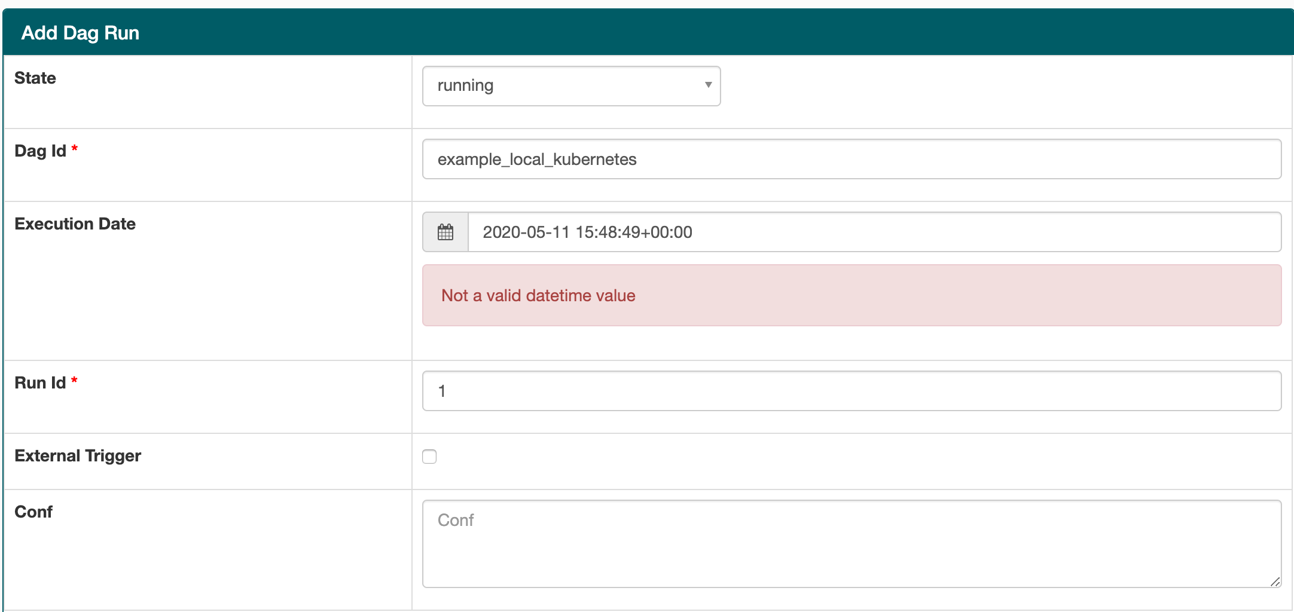Open the calendar date picker icon
Screen dimensions: 1294x612
coord(445,232)
